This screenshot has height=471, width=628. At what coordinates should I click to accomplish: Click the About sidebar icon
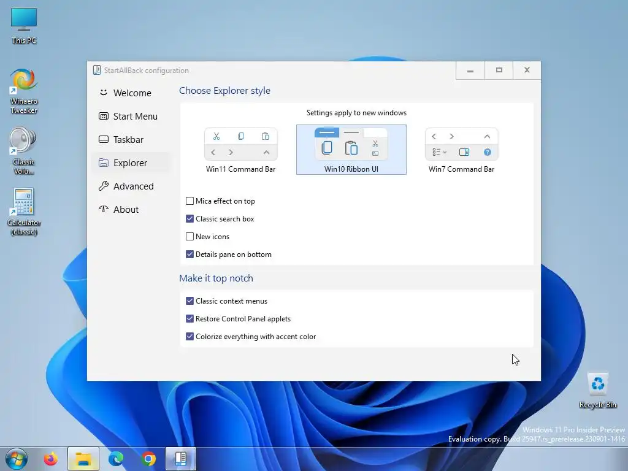tap(103, 209)
